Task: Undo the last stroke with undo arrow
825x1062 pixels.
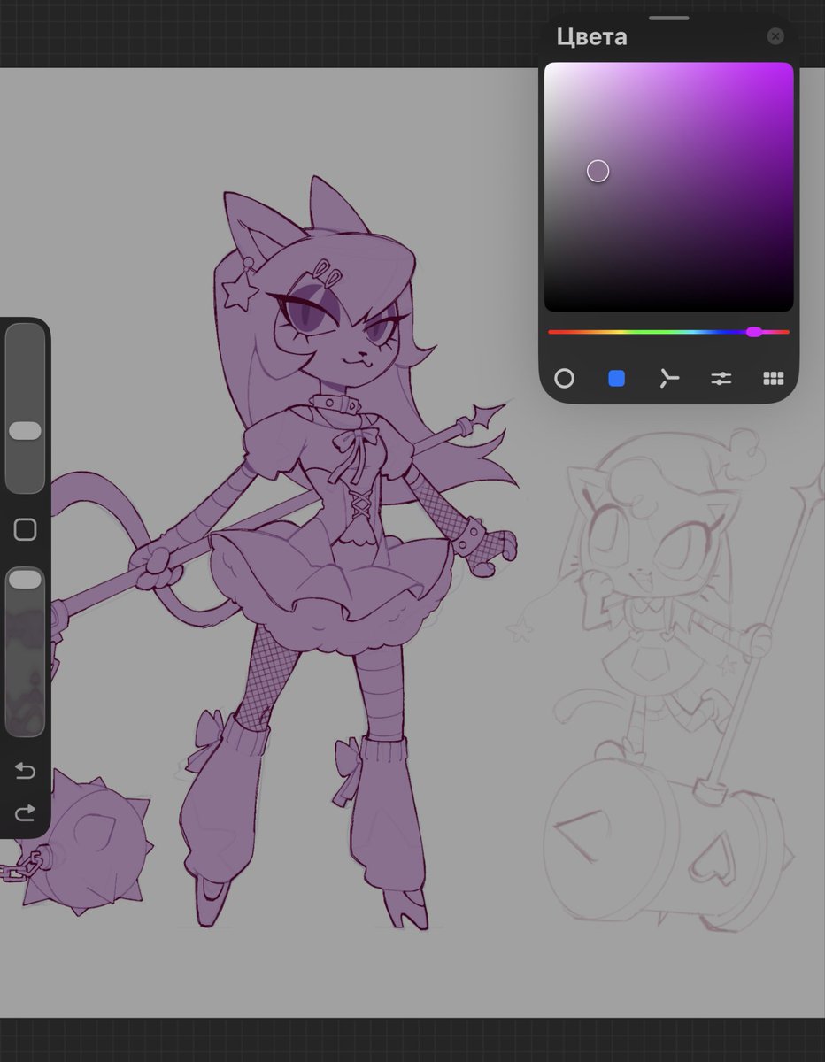Action: (x=25, y=772)
